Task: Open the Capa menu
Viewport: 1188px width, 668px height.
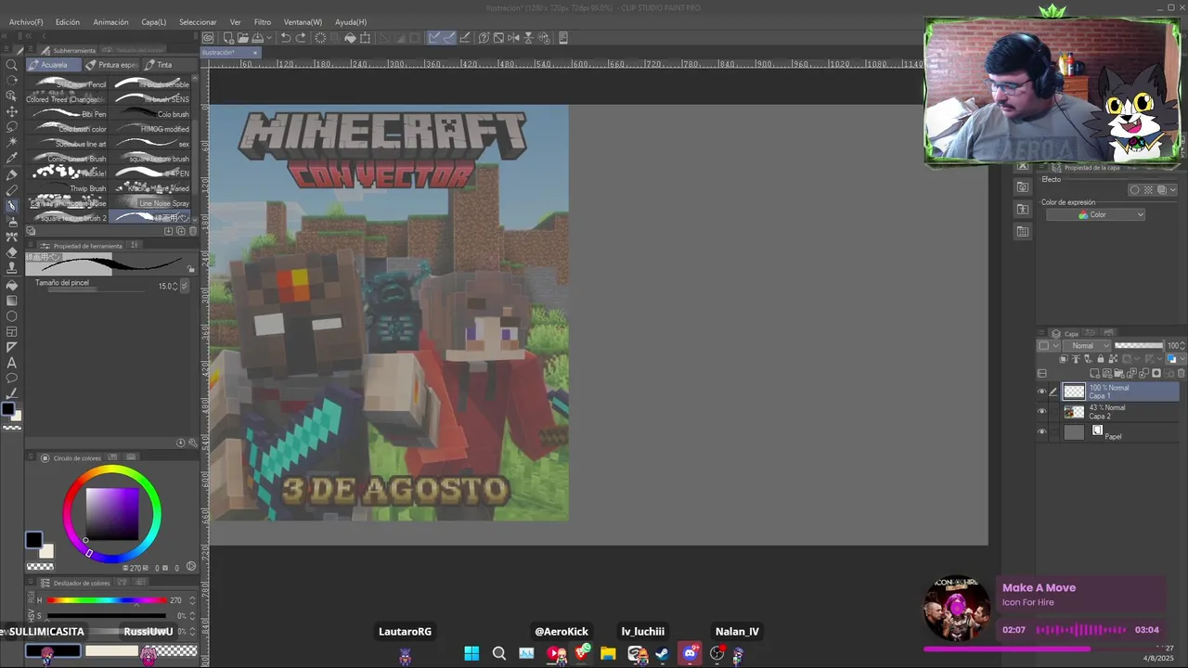Action: click(x=154, y=21)
